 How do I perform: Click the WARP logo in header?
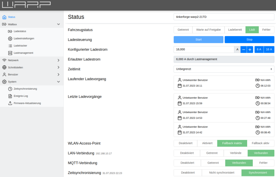(26, 5)
